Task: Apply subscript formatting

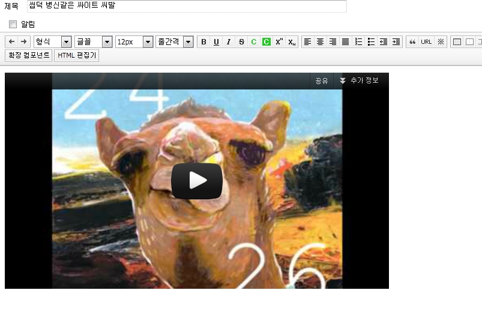Action: click(x=292, y=42)
